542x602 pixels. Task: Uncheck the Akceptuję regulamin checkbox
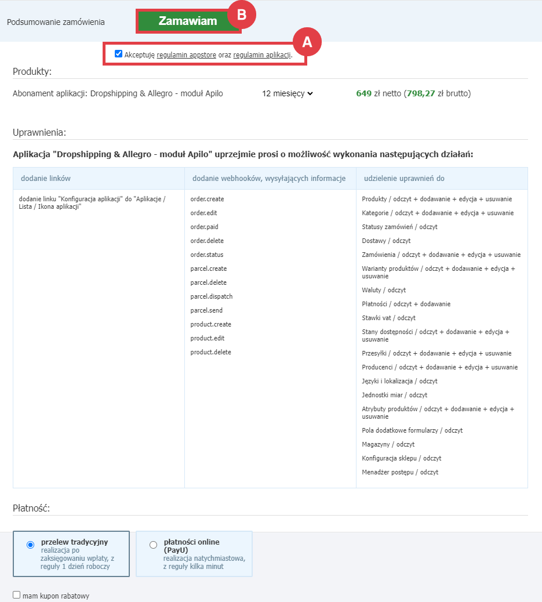point(118,54)
